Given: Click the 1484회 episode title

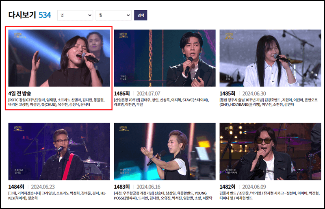Looking at the screenshot, I should 16,187.
